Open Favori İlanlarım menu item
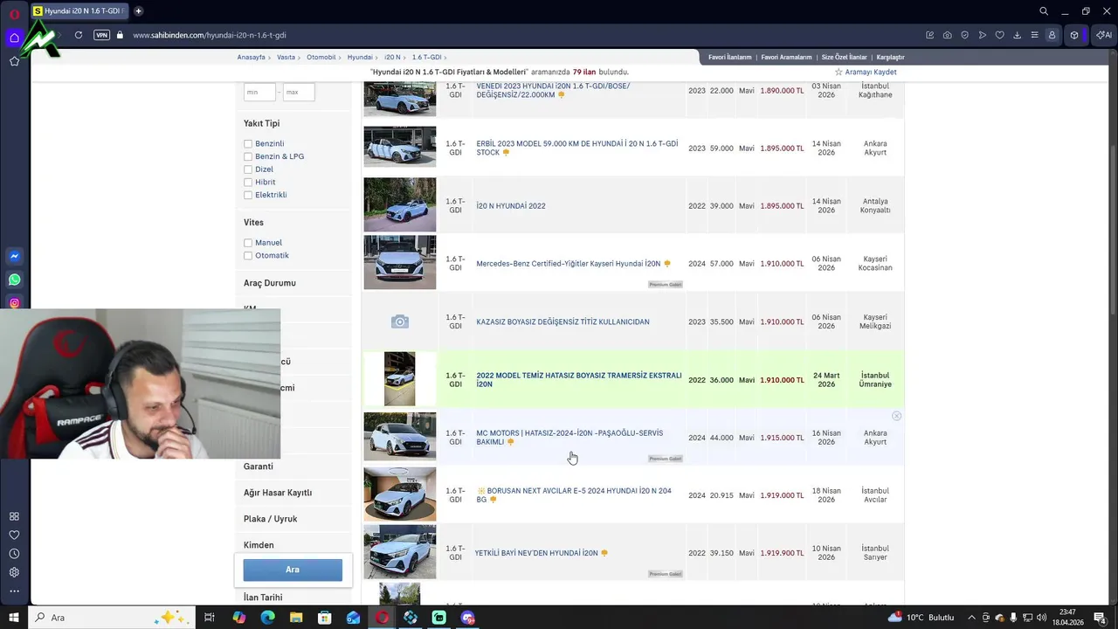 (729, 57)
